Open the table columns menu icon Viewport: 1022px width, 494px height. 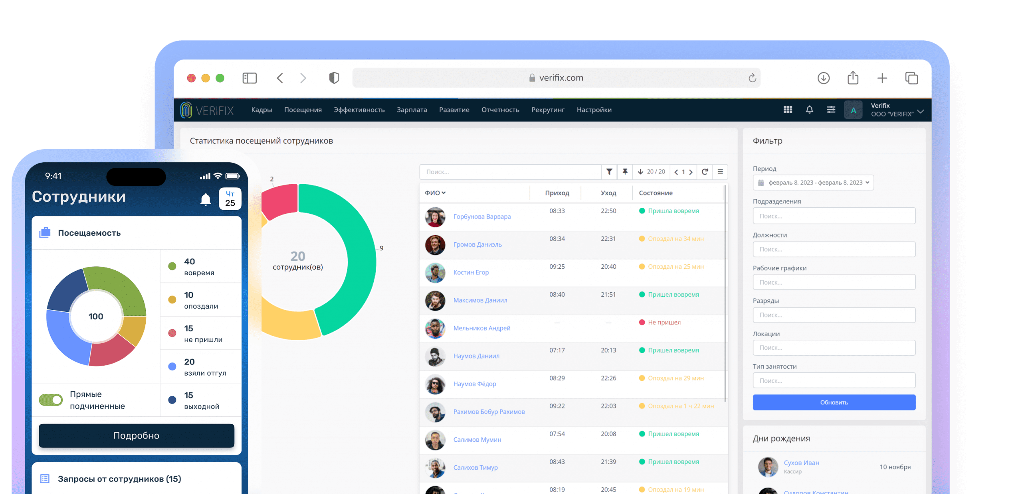(x=720, y=172)
